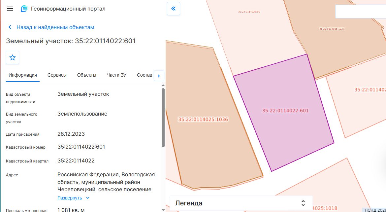
Task: Select parcel 35:22:0114025:1036 on map
Action: tap(203, 120)
